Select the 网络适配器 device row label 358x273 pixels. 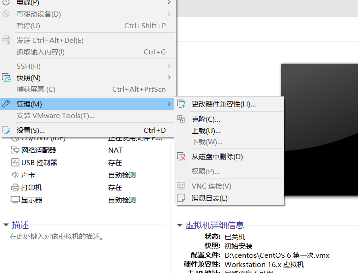coord(38,150)
